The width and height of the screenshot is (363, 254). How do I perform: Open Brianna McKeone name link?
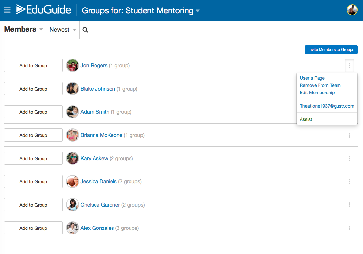pyautogui.click(x=101, y=135)
